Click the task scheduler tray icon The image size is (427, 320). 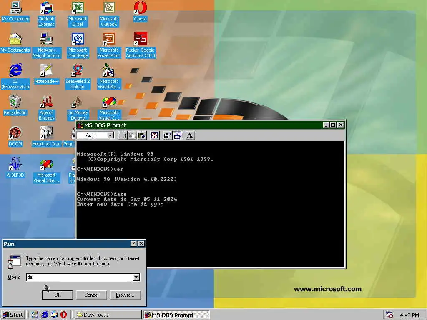(x=389, y=315)
